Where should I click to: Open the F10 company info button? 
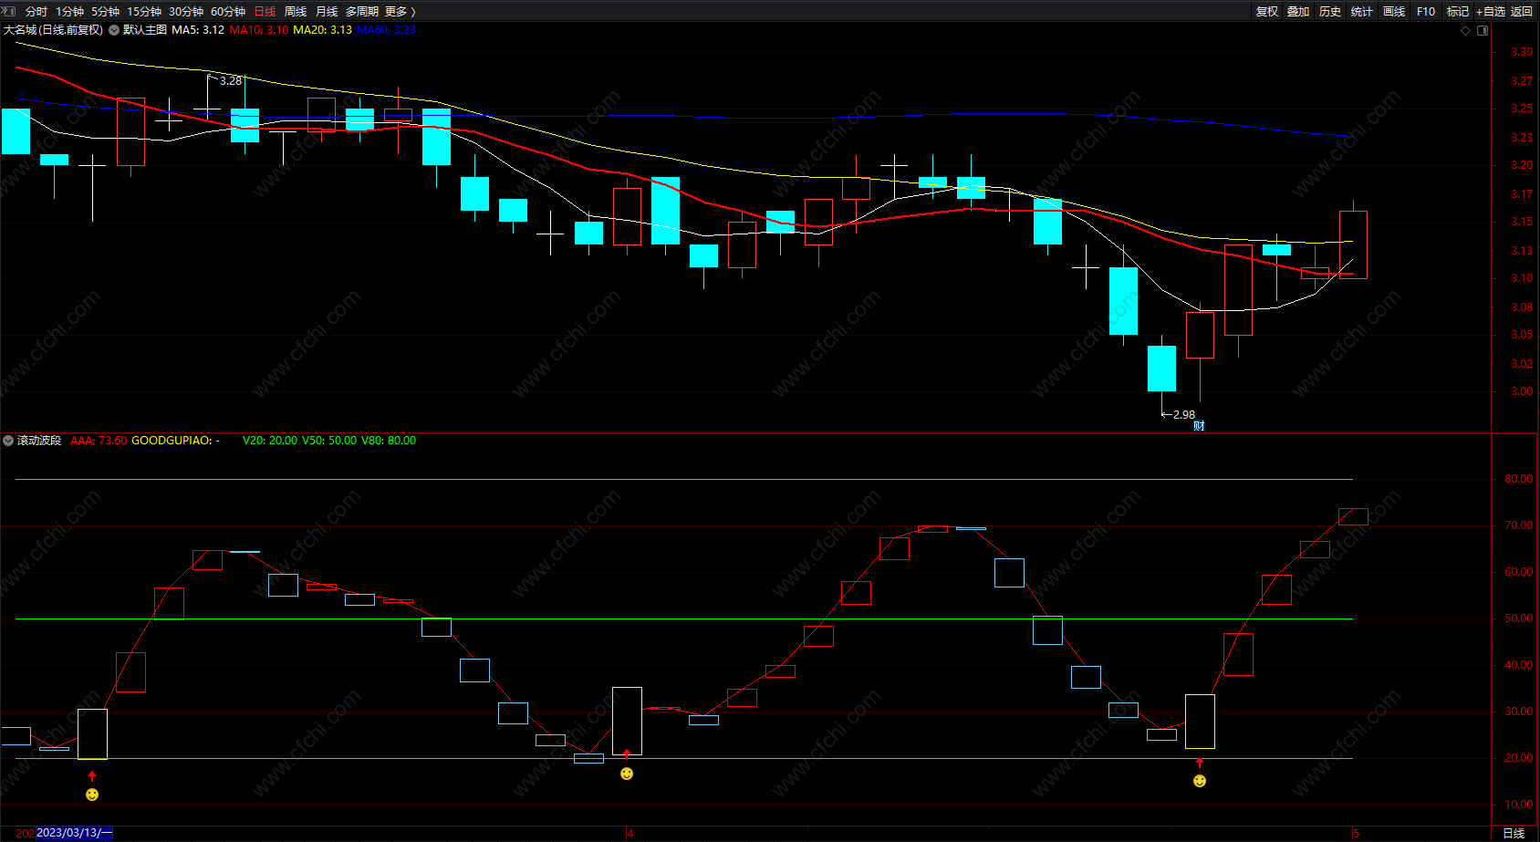1426,12
